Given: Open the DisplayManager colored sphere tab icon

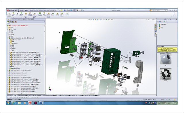Looking at the screenshot, I should coord(16,22).
